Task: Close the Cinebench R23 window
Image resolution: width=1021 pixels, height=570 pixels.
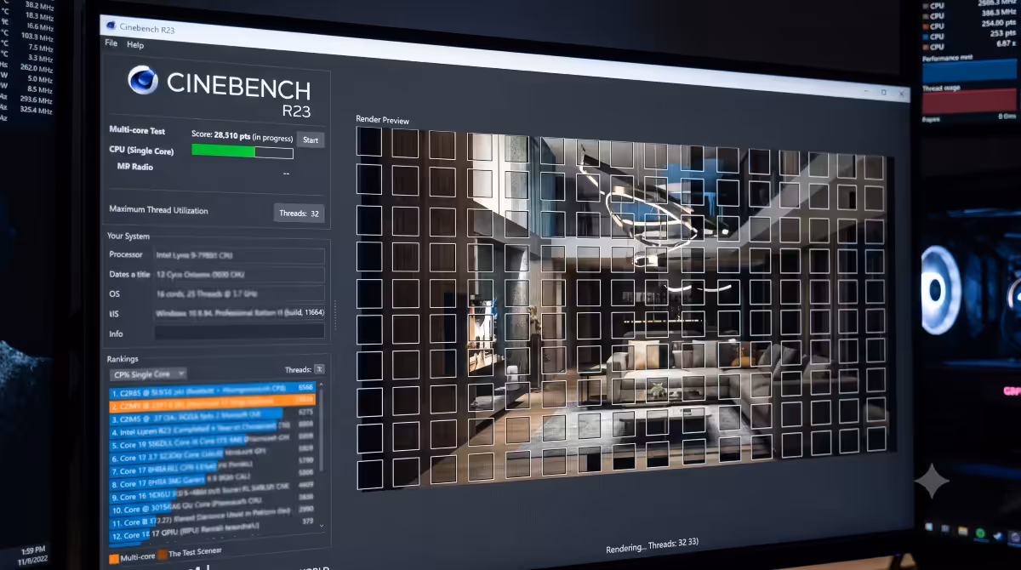Action: (x=902, y=94)
